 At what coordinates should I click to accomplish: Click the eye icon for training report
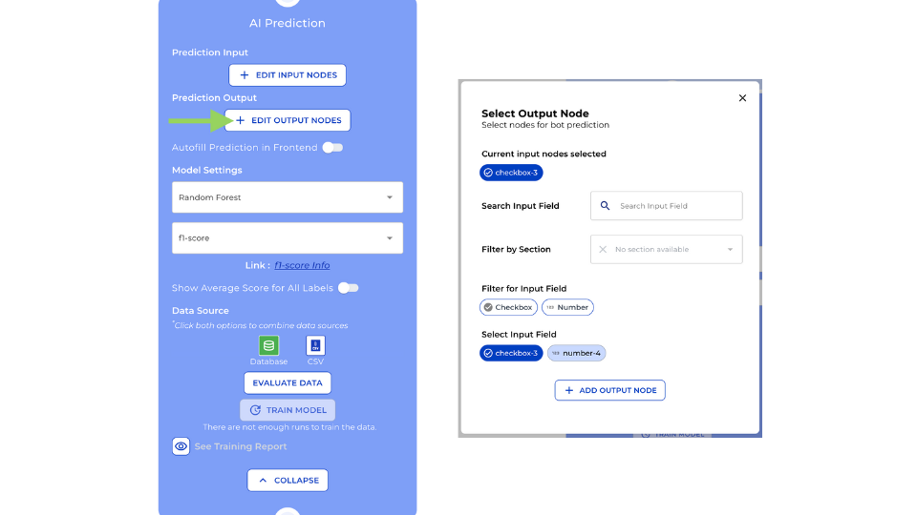pyautogui.click(x=181, y=446)
